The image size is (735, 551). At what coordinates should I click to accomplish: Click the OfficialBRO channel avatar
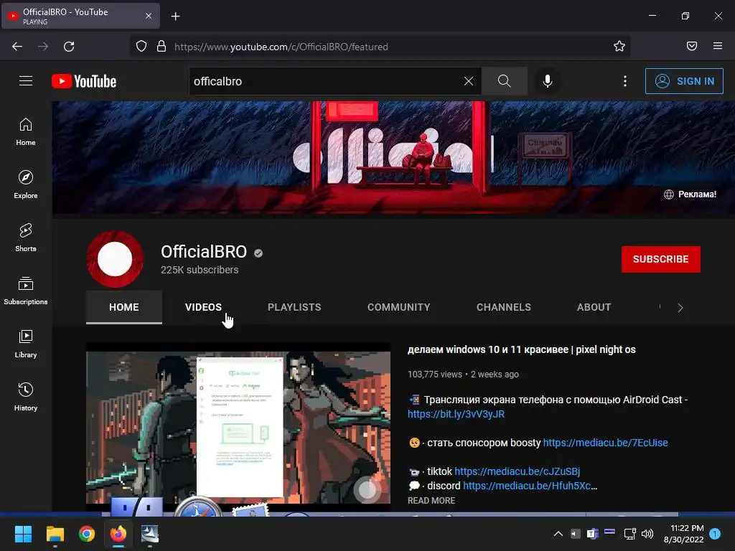point(115,258)
